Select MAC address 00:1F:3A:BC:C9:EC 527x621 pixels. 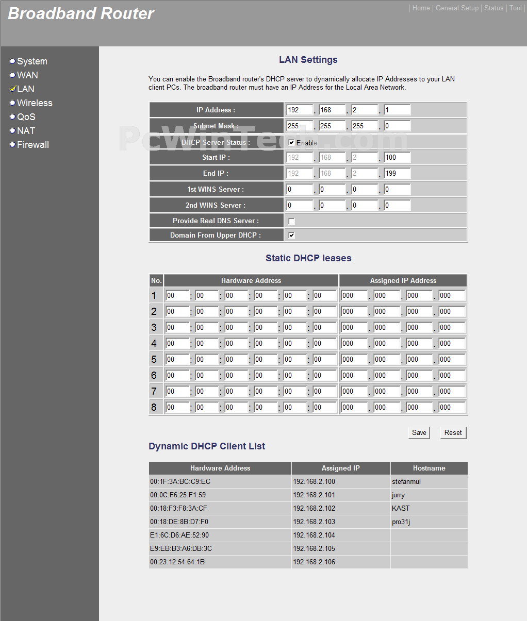tap(180, 481)
